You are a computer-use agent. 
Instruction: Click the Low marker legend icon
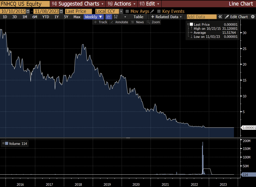pyautogui.click(x=191, y=37)
